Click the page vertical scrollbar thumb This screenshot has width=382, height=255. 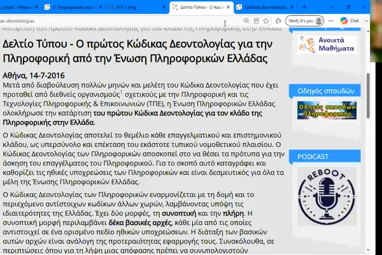368,95
